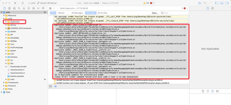The image size is (231, 105).
Task: Select ViewController.m file
Action: pos(17,73)
